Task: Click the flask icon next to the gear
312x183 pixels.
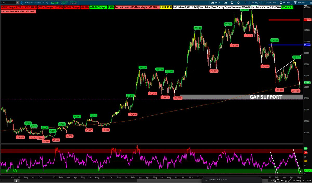Action: pos(232,3)
